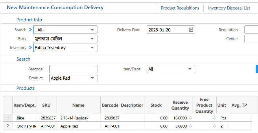Open the Product dropdown showing Apple Red
The width and height of the screenshot is (258, 133).
(92, 78)
